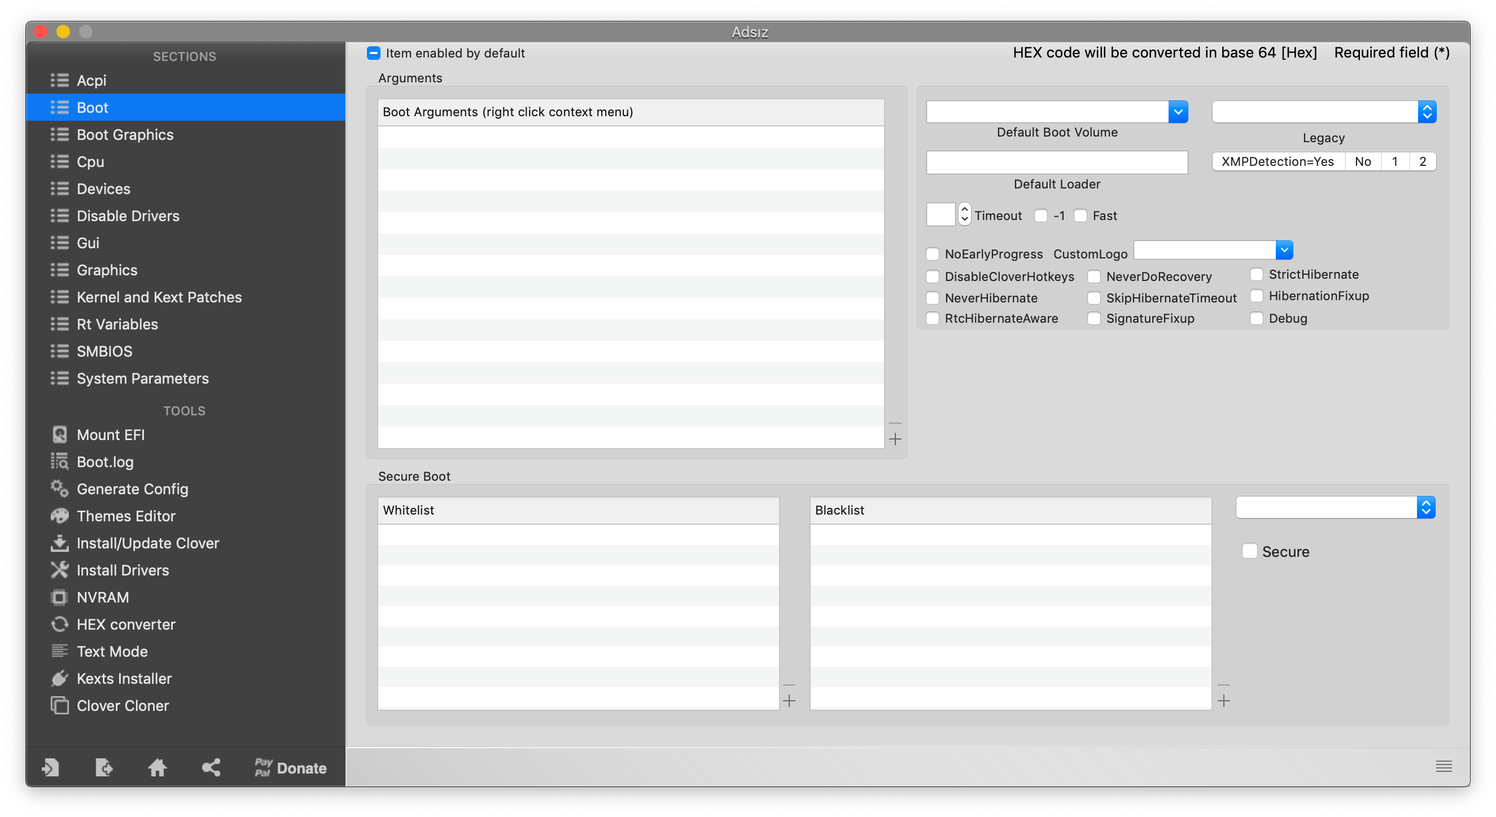The image size is (1496, 817).
Task: Enable the NeverHibernate checkbox
Action: (x=932, y=298)
